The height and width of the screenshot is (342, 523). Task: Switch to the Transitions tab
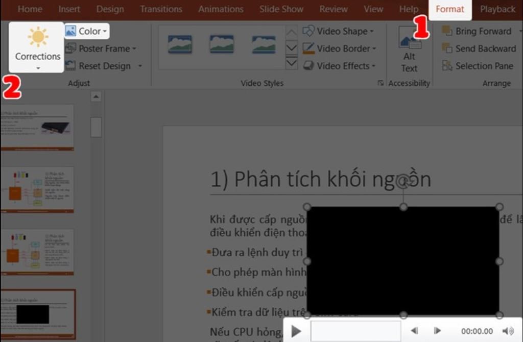tap(161, 9)
